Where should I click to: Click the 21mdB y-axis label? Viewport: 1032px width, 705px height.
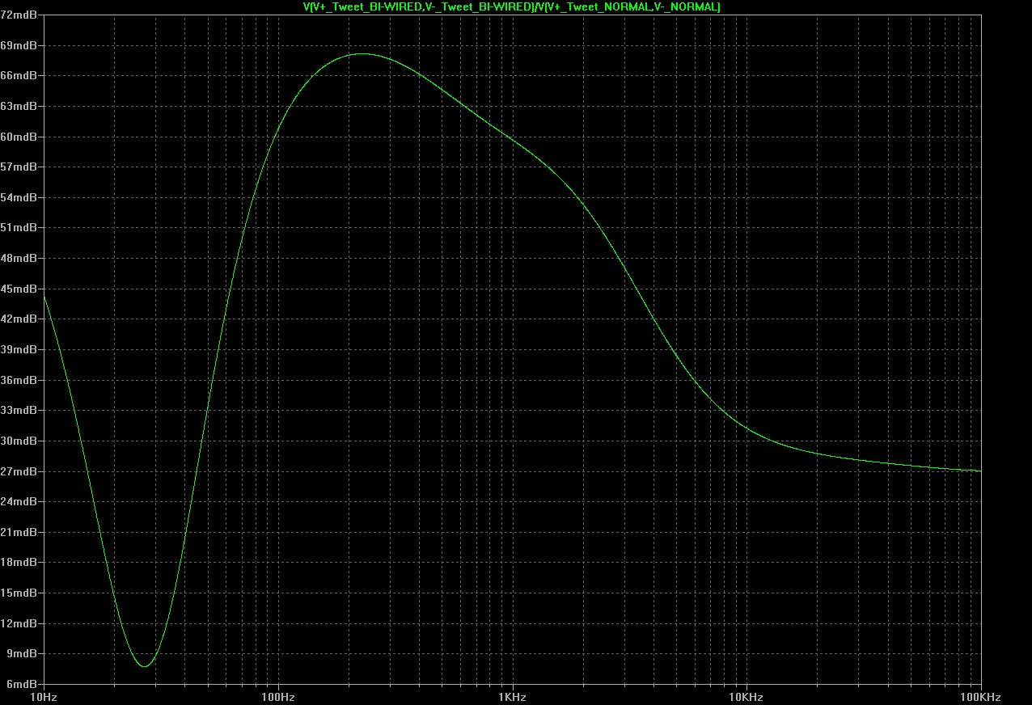(19, 532)
